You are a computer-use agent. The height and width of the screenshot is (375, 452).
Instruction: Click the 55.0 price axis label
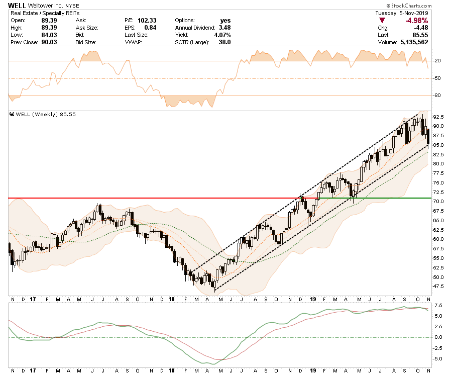(x=438, y=258)
